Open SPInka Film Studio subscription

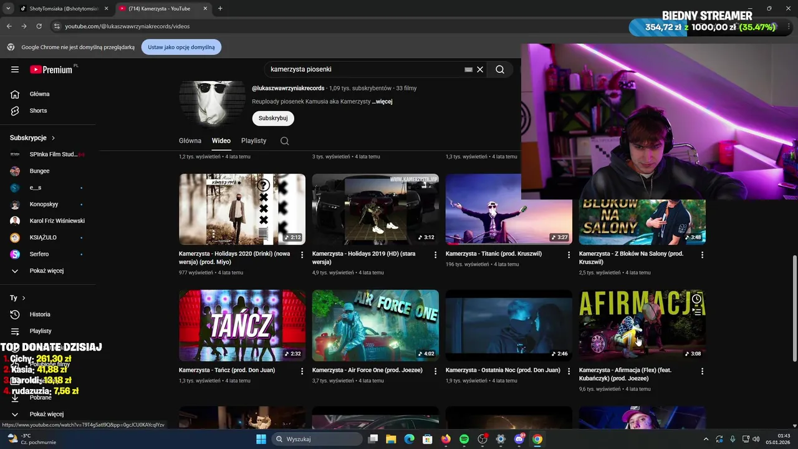47,154
